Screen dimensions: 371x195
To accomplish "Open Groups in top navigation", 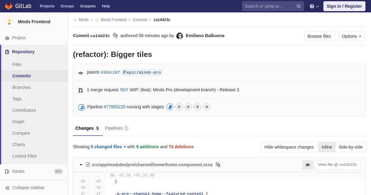I will coord(67,6).
